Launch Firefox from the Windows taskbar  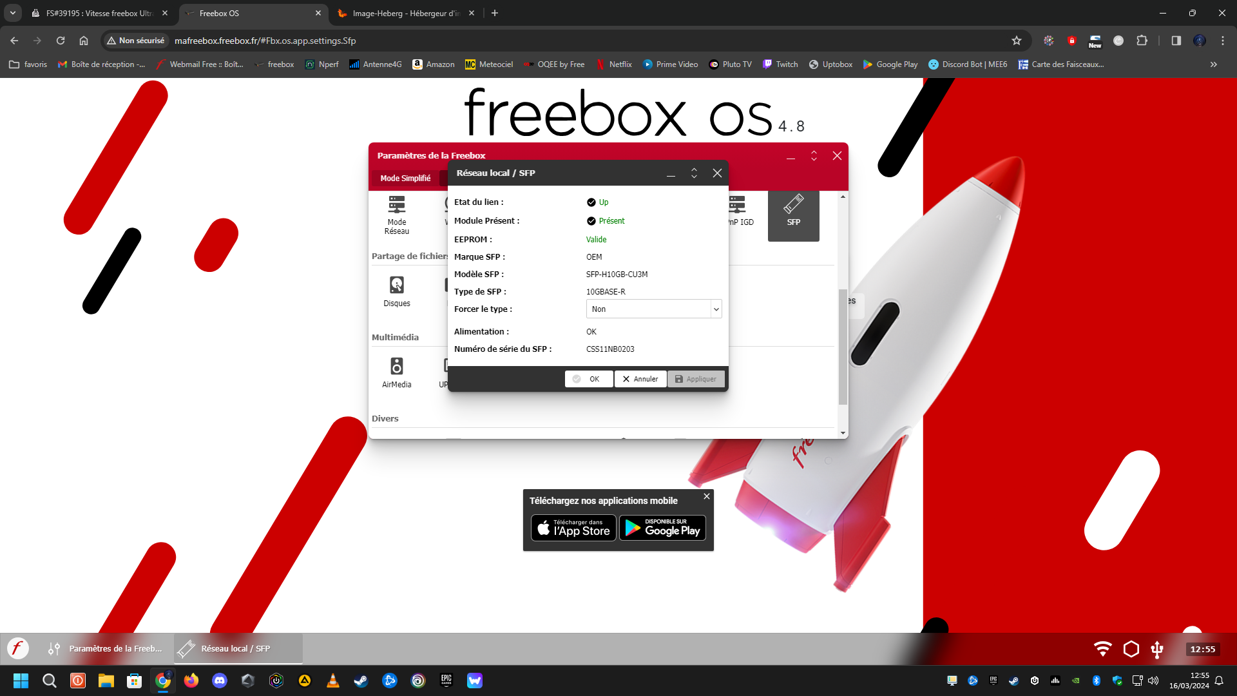[191, 681]
